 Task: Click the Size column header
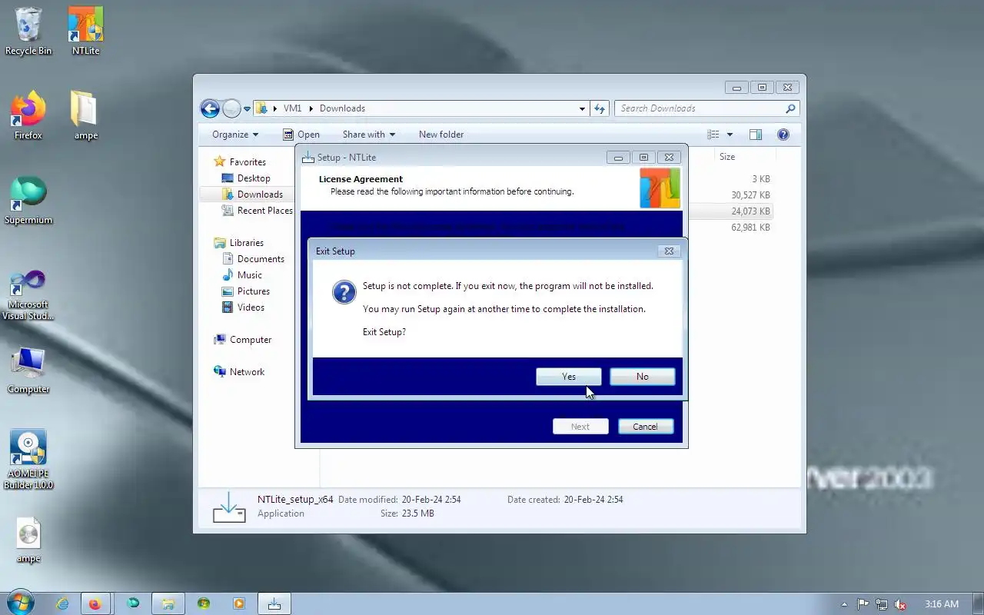pos(744,157)
